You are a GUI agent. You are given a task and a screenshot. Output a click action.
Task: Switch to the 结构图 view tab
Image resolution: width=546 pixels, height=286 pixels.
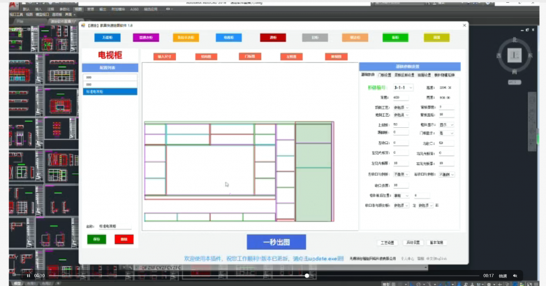(205, 56)
